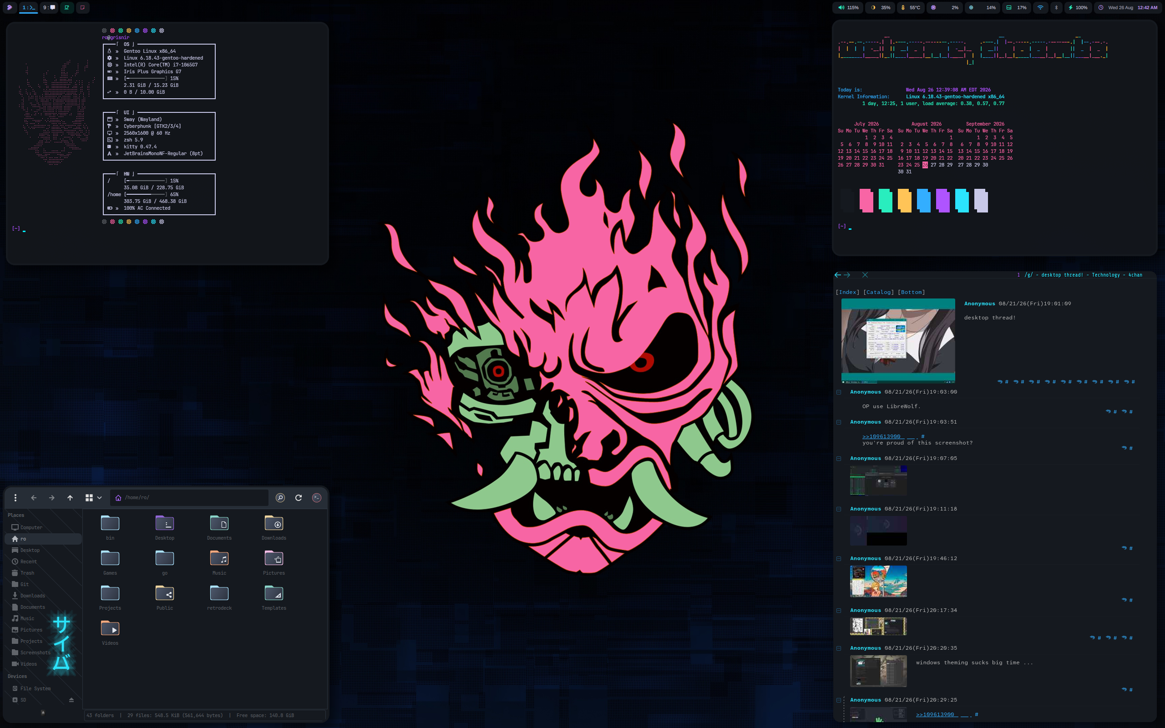Go forward in the file manager

52,497
